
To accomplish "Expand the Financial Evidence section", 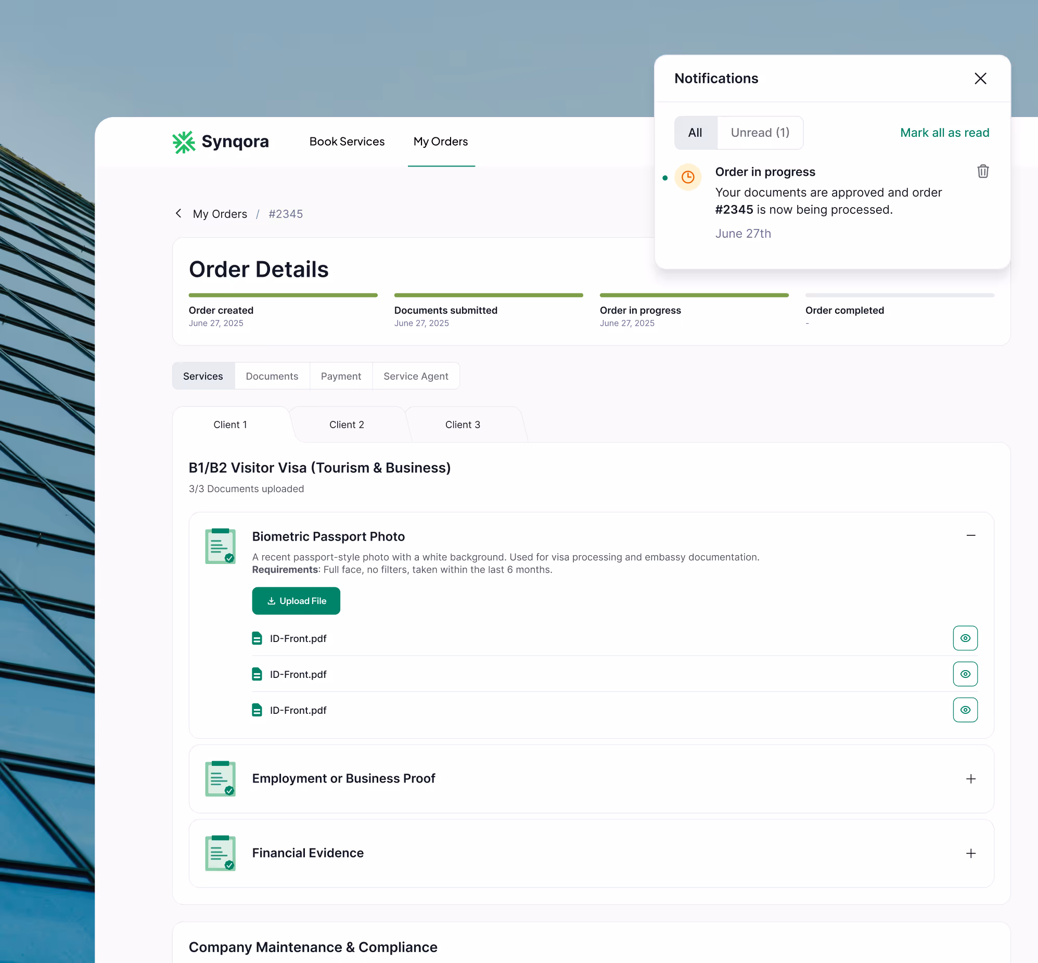I will coord(970,853).
